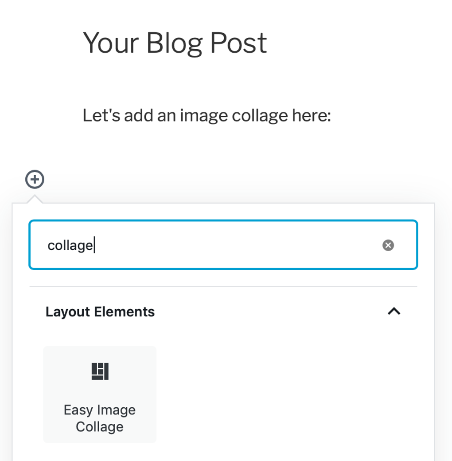
Task: Clear the collage search using the circle-x icon
Action: (x=388, y=245)
